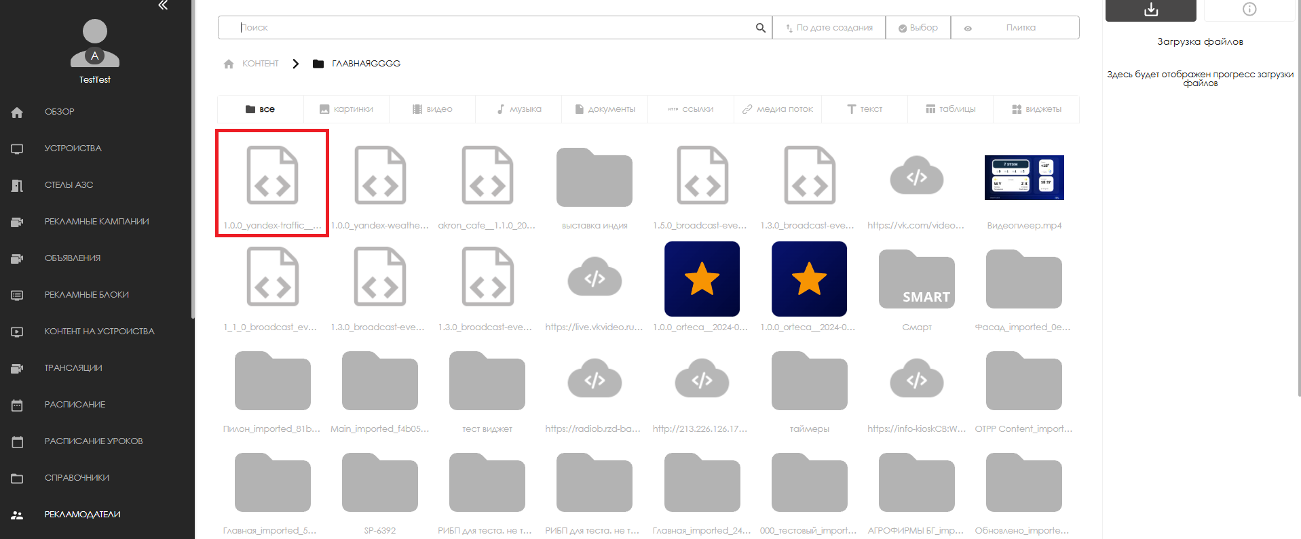Collapse the sidebar with double chevron

pos(163,5)
